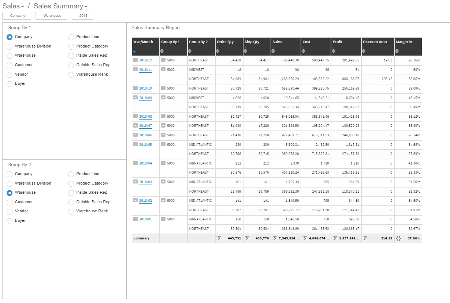Image resolution: width=450 pixels, height=303 pixels.
Task: Click the sigma icon in the Discount summary cell
Action: tap(365, 238)
